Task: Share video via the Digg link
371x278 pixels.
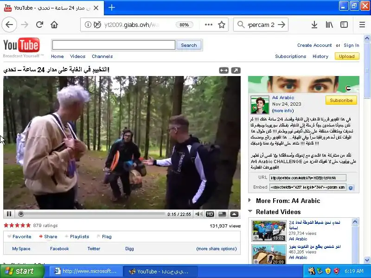Action: 129,249
